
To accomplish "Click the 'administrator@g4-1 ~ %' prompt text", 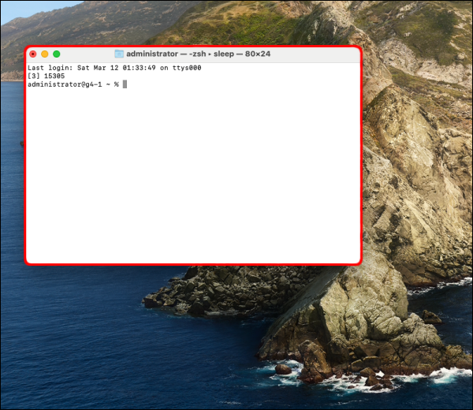I will (73, 84).
